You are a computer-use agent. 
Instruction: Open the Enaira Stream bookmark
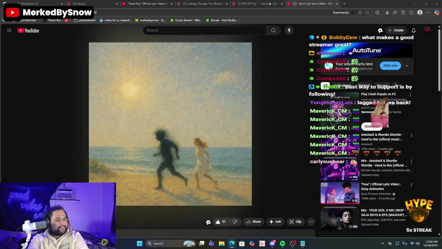click(x=186, y=20)
